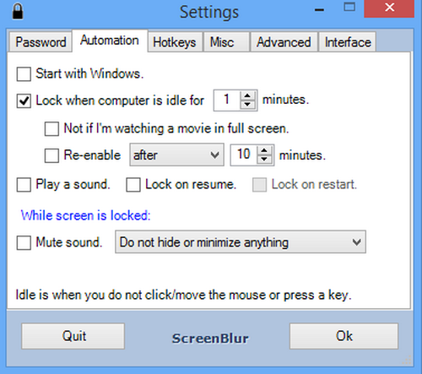Click the re-enable minutes field showing 10
Image resolution: width=422 pixels, height=374 pixels.
point(244,154)
